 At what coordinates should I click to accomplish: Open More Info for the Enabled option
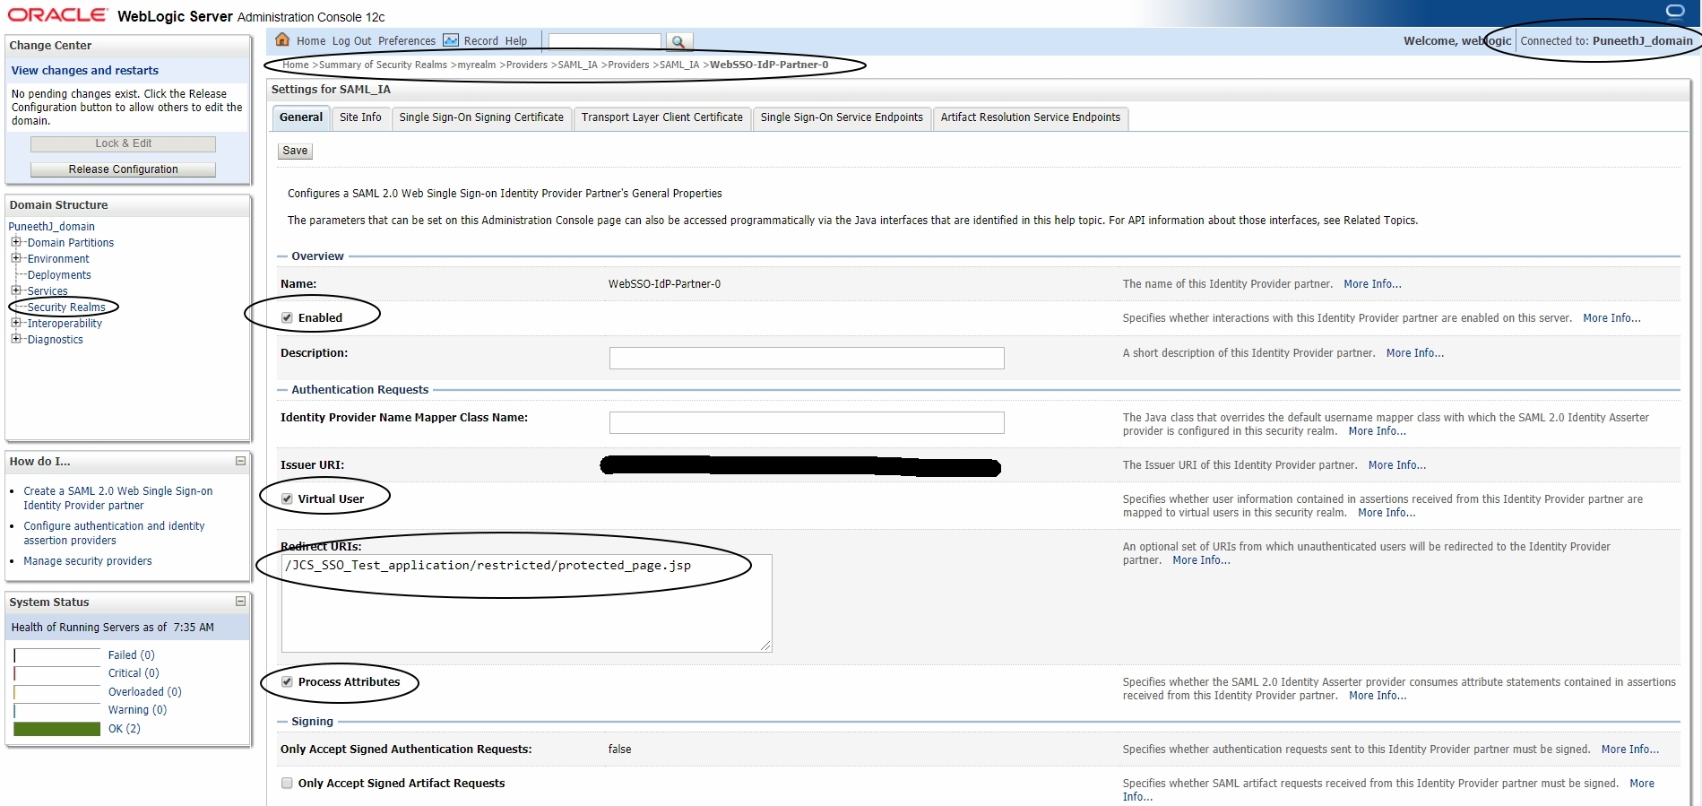(x=1611, y=318)
